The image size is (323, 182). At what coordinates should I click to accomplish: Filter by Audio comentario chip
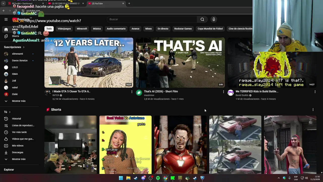(x=116, y=29)
